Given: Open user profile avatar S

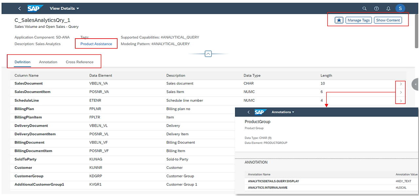Looking at the screenshot, I should (x=400, y=9).
